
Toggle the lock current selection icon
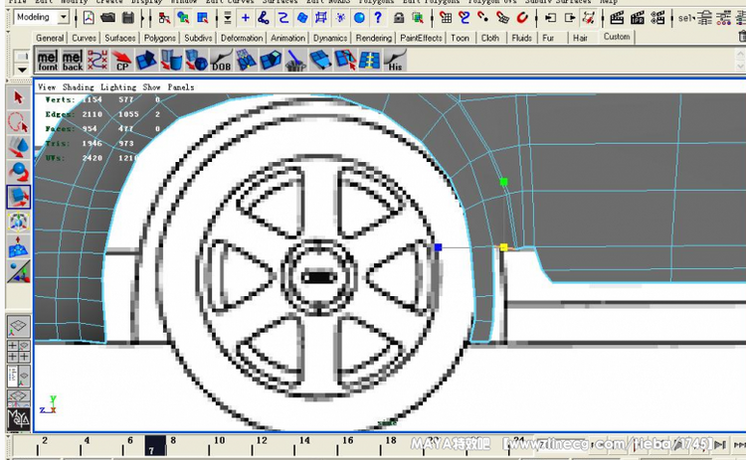pos(399,18)
